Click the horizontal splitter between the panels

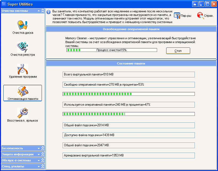pos(131,60)
